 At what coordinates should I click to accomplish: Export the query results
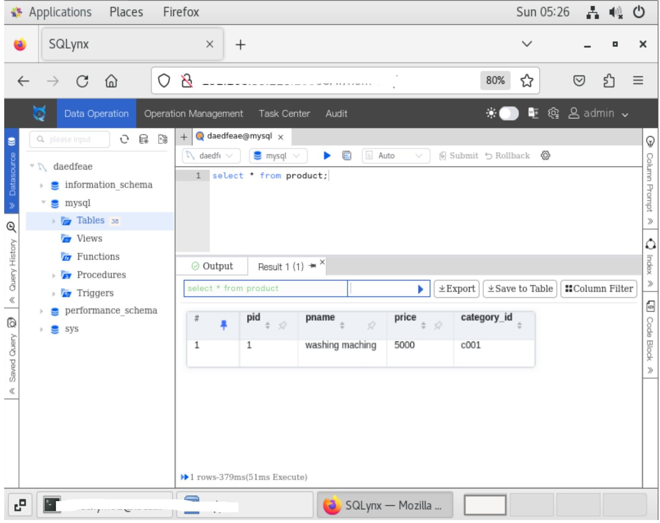[456, 289]
